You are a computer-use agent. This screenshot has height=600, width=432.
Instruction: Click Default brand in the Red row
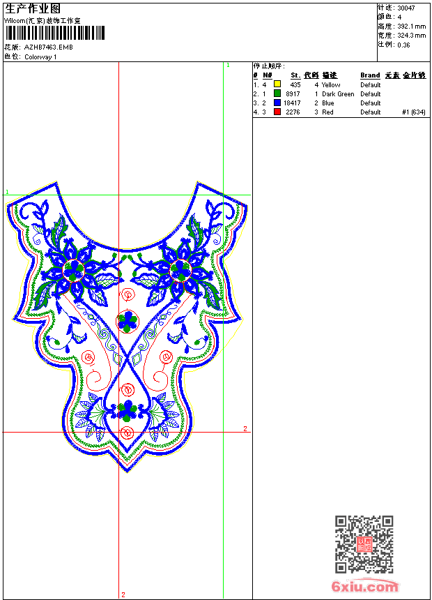(371, 112)
